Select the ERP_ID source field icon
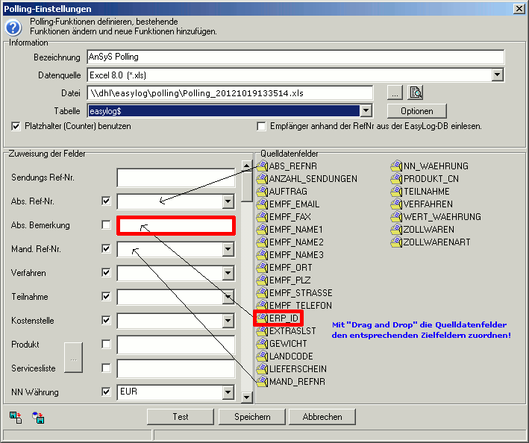Image resolution: width=529 pixels, height=443 pixels. (x=262, y=318)
